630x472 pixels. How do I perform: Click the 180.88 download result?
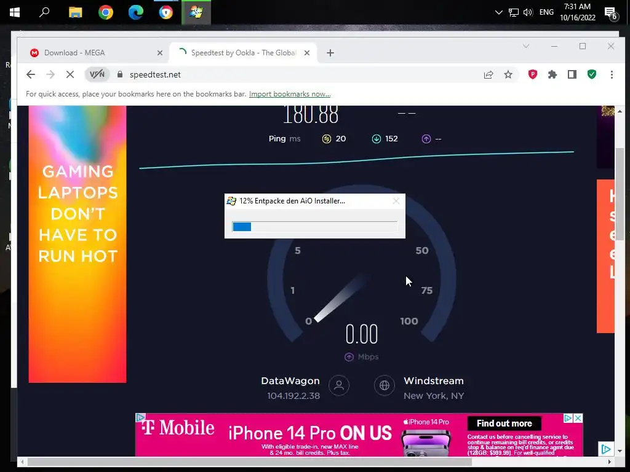[x=311, y=114]
